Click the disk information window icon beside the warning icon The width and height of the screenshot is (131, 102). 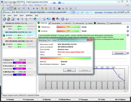13,19
